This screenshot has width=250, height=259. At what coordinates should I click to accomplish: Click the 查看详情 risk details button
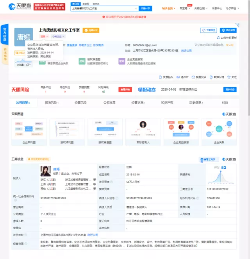click(125, 89)
